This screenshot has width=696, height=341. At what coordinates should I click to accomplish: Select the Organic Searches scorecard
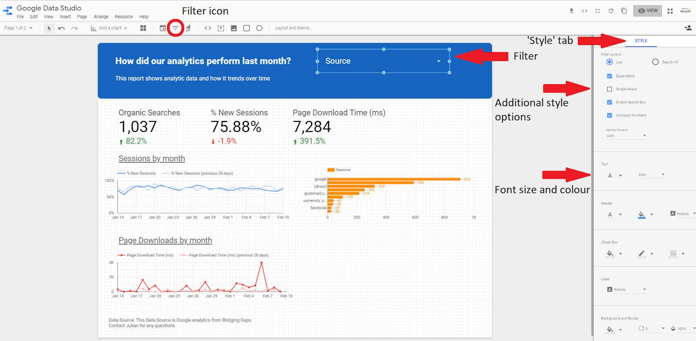pos(149,126)
